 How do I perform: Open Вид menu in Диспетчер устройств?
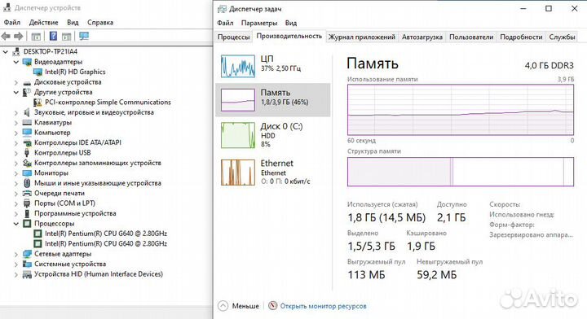pyautogui.click(x=73, y=23)
